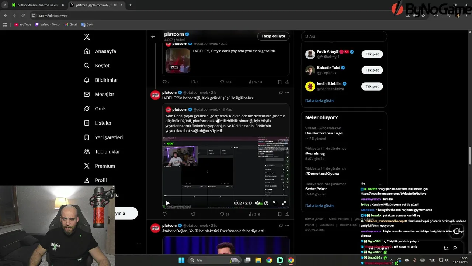
Task: Reply to the Adin Ross quote post
Action: click(x=164, y=214)
